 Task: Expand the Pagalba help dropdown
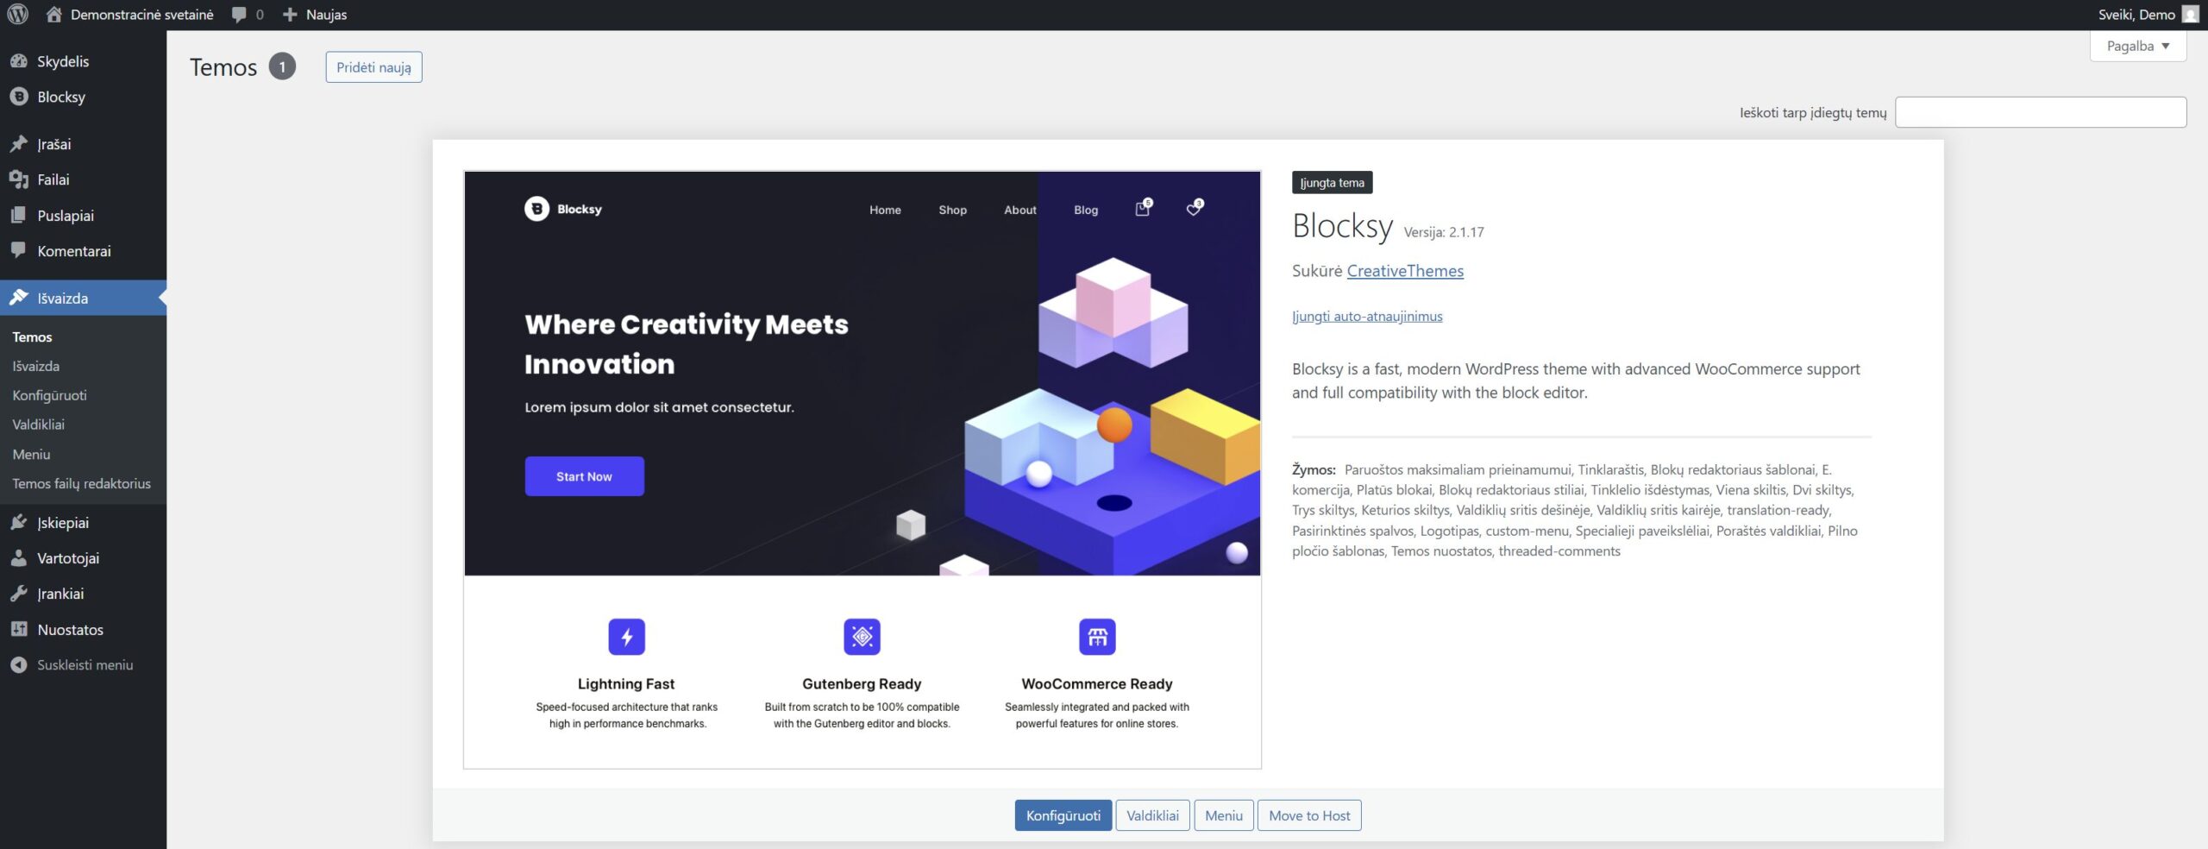coord(2137,47)
